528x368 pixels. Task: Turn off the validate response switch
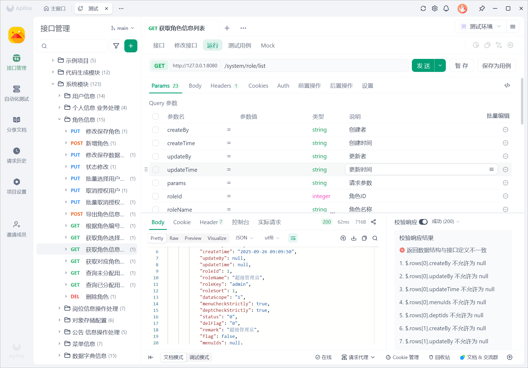point(423,222)
